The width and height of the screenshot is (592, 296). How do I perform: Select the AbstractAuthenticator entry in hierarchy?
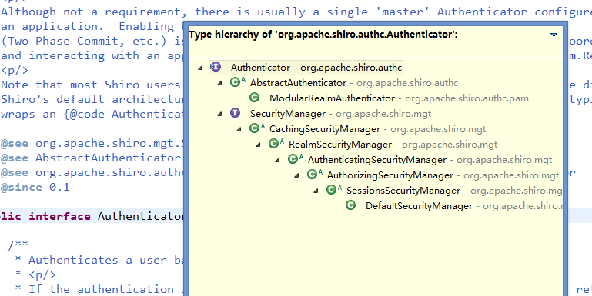[354, 83]
